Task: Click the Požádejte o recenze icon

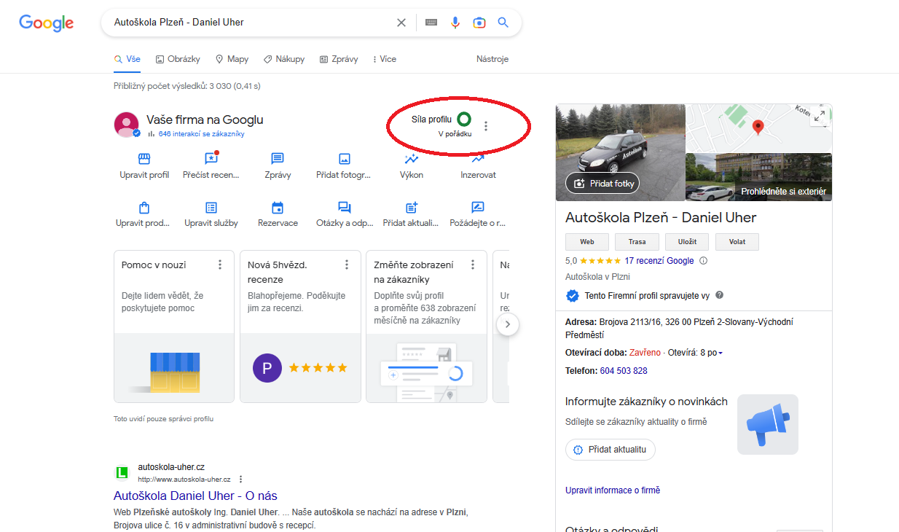Action: 478,207
